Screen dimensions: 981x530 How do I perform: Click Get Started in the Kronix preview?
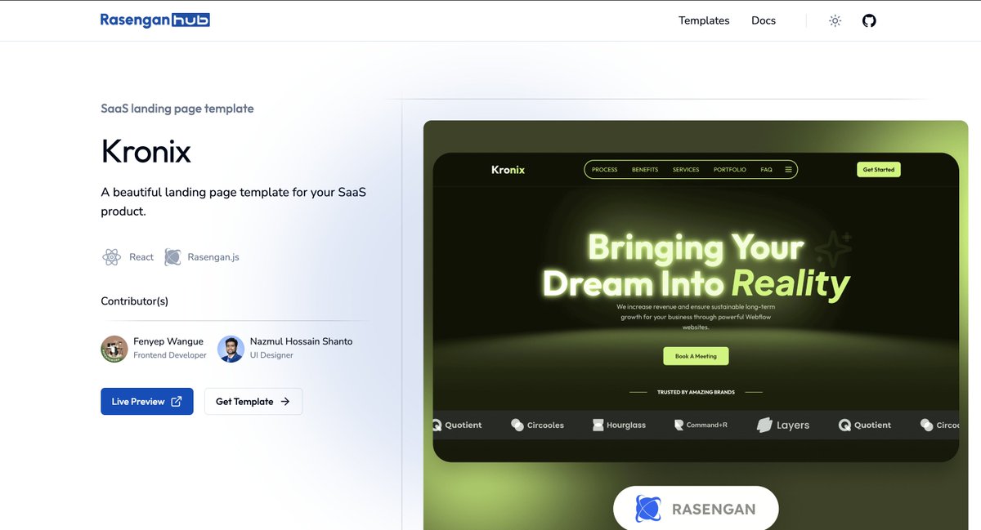878,169
